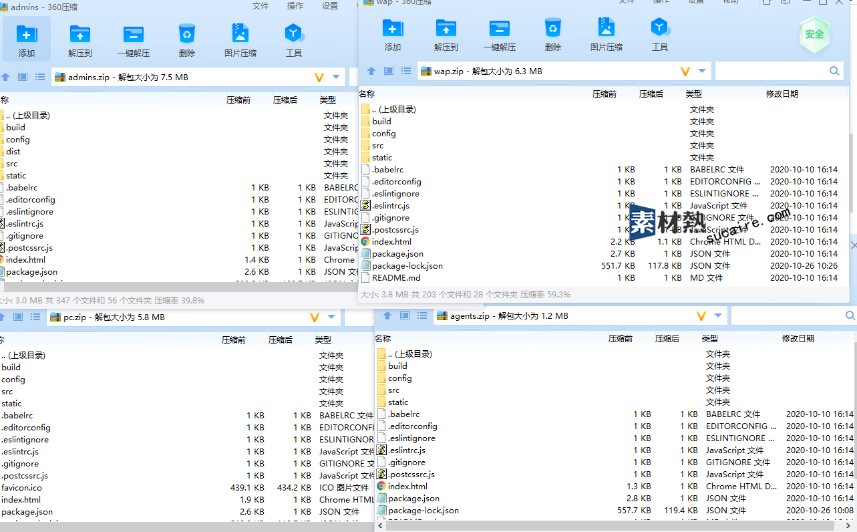Screen dimensions: 857x532
Task: Open 设置 menu in admins window
Action: [x=330, y=6]
